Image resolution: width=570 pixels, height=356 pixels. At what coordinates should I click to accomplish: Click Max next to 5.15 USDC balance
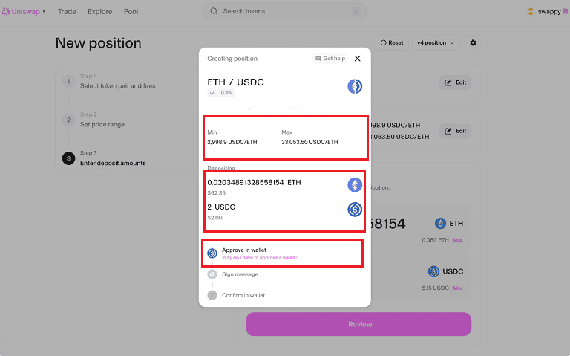[x=458, y=288]
